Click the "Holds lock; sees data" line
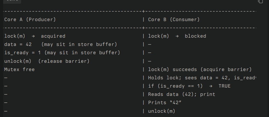Viewport: 269px width, 117px height. (202, 78)
